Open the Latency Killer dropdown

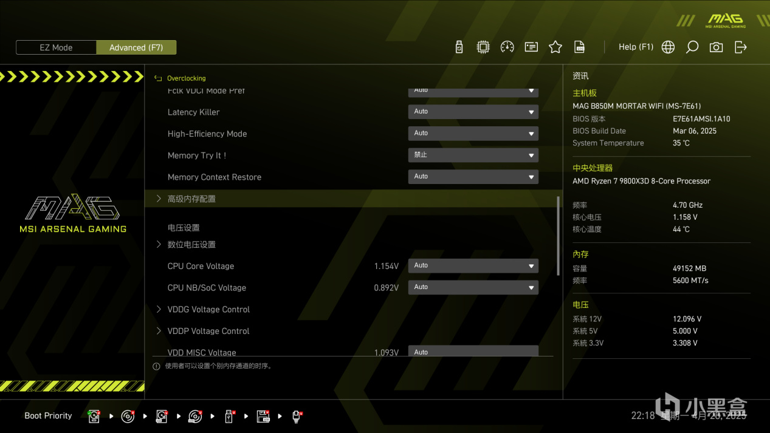[473, 112]
